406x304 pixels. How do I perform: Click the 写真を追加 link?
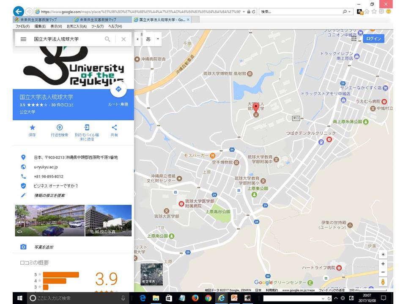tap(44, 247)
